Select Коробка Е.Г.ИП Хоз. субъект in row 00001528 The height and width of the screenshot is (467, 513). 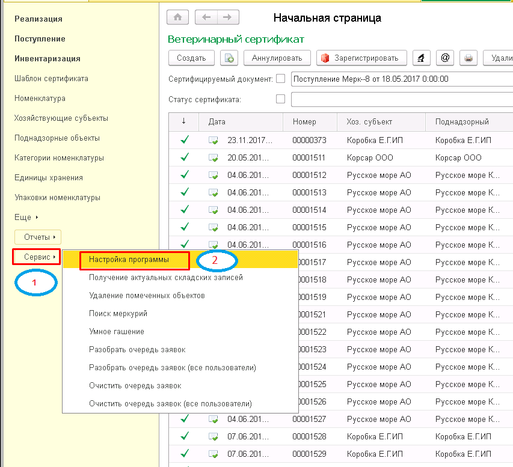coord(375,436)
